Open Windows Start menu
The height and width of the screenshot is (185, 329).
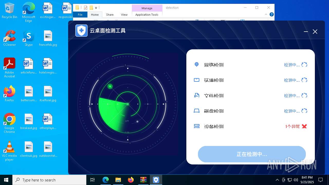click(6, 180)
